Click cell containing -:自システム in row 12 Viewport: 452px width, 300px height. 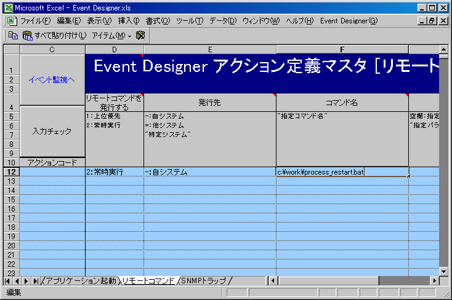tap(210, 172)
